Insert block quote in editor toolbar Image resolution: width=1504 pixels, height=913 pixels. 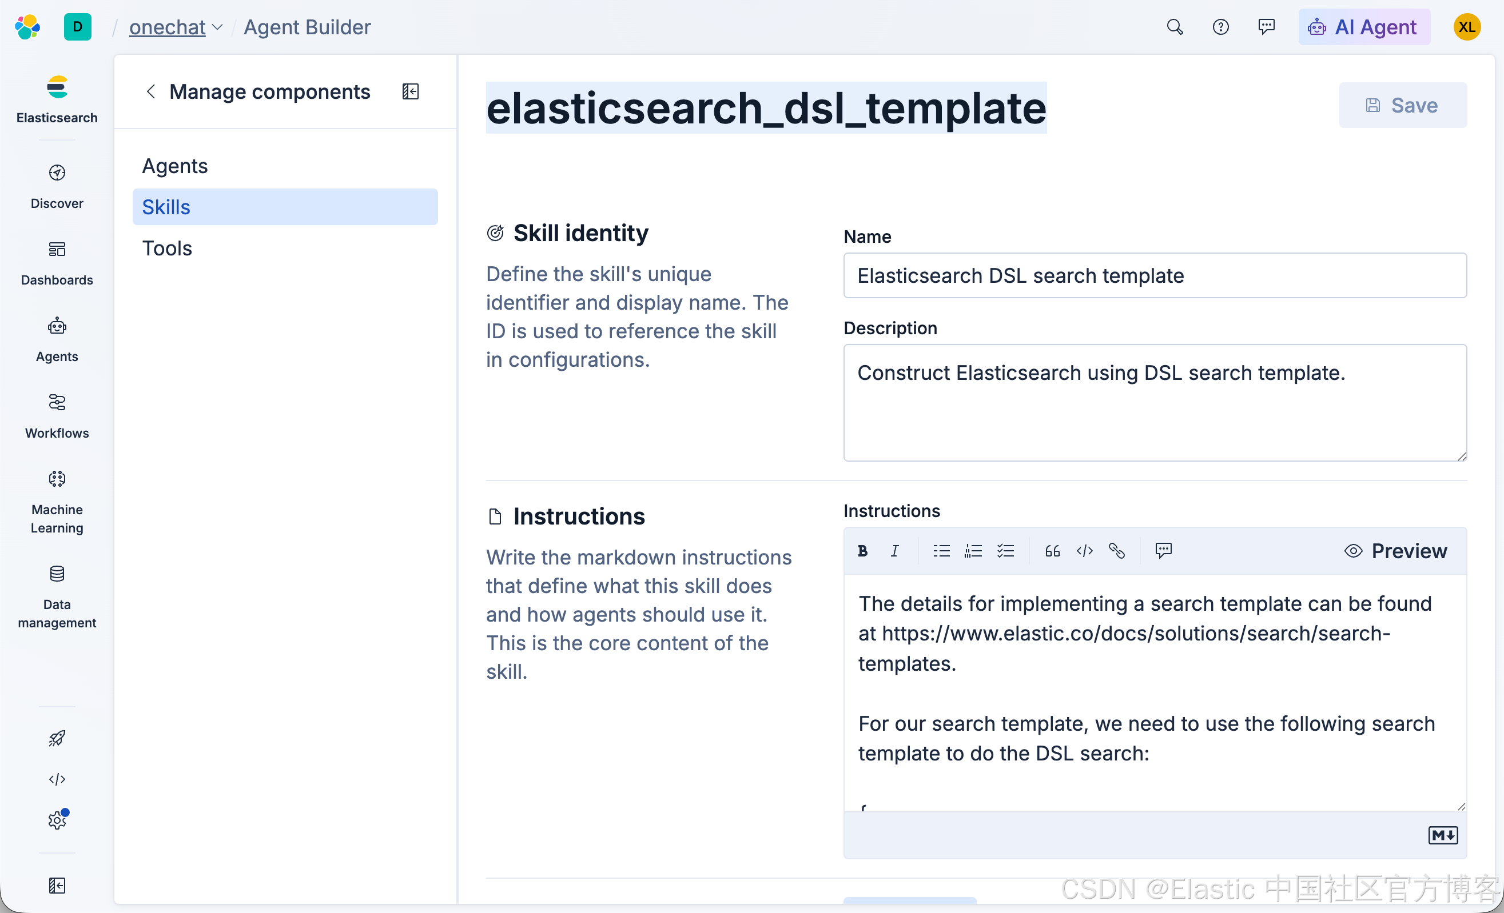click(x=1052, y=551)
